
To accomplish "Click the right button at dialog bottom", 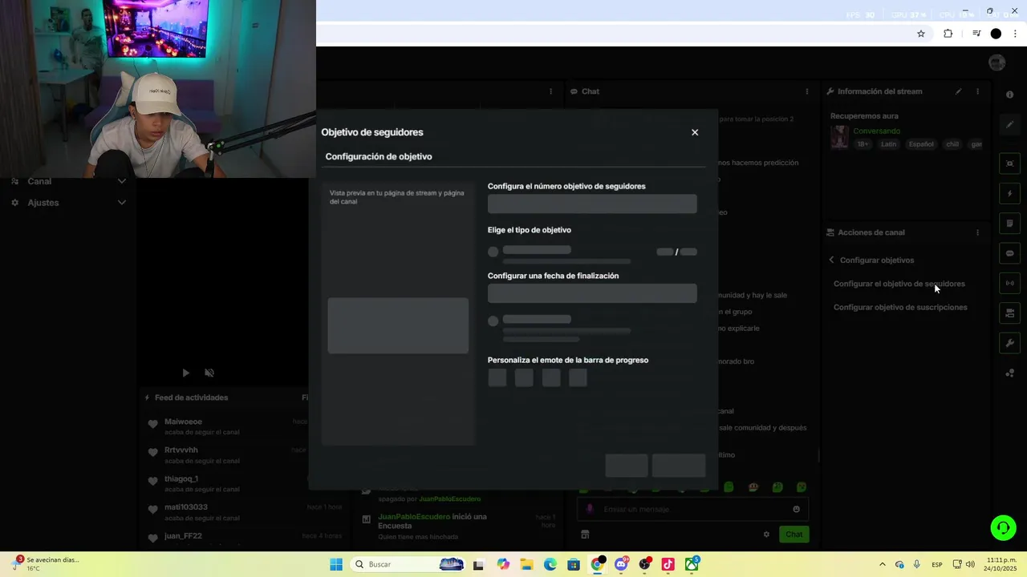I will coord(679,466).
